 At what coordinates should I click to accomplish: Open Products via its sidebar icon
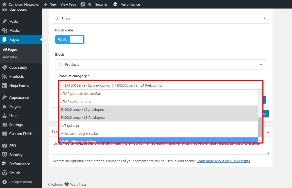(x=5, y=76)
